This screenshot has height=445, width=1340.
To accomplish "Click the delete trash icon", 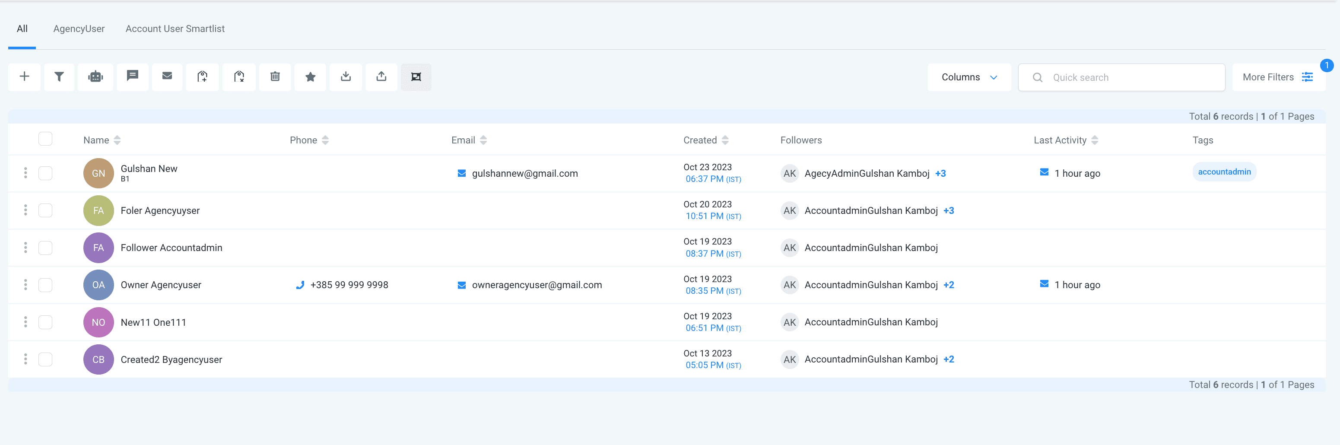I will [275, 77].
